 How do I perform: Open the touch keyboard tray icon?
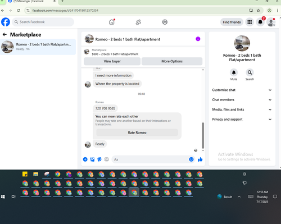[251, 196]
